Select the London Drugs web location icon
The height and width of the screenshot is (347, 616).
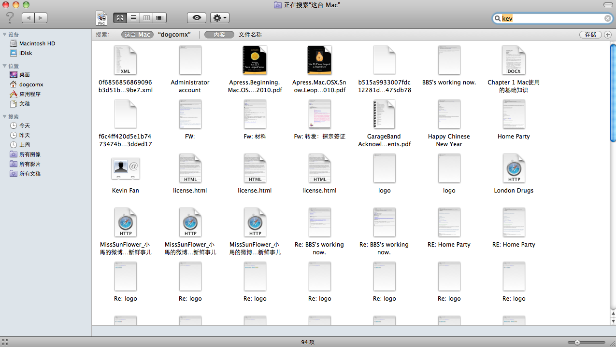(x=514, y=168)
